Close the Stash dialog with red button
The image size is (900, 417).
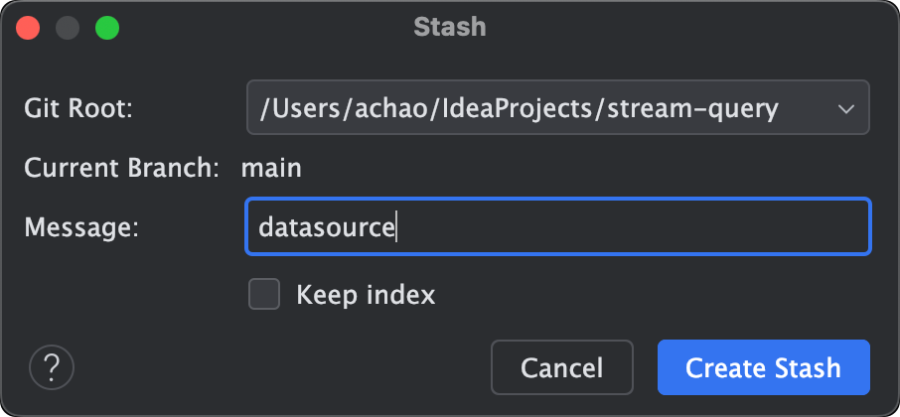click(27, 28)
